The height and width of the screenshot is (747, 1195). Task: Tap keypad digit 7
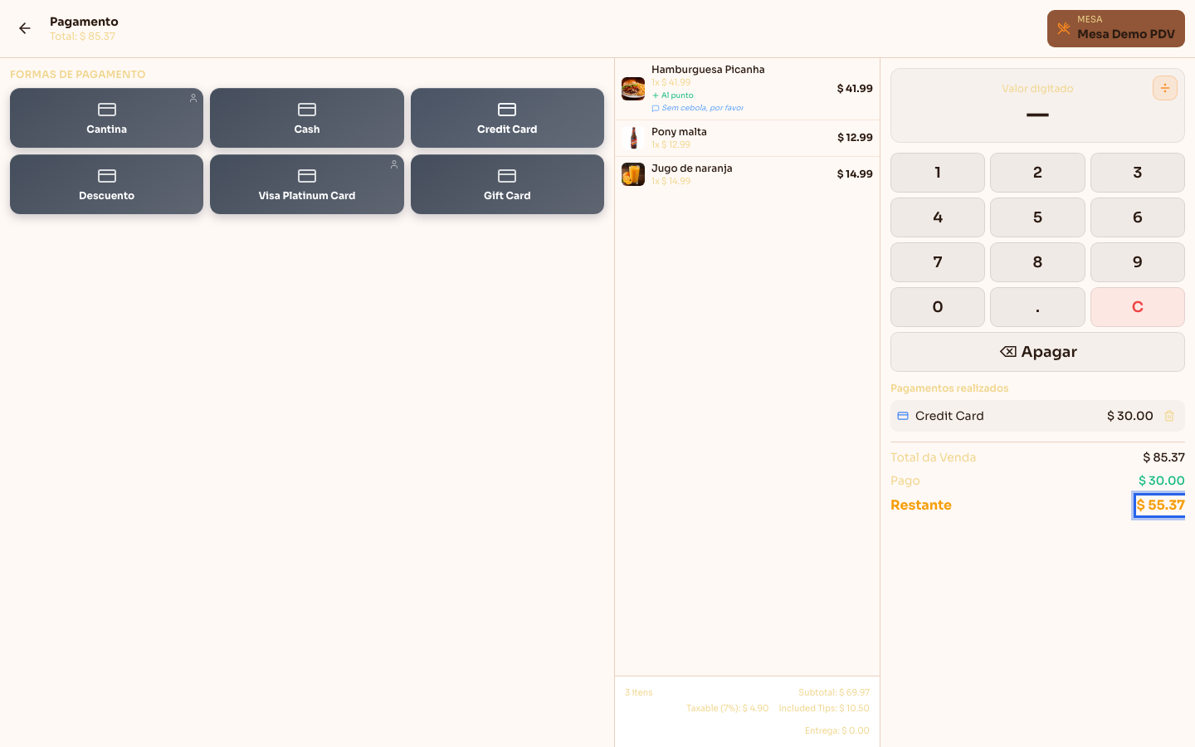click(938, 262)
